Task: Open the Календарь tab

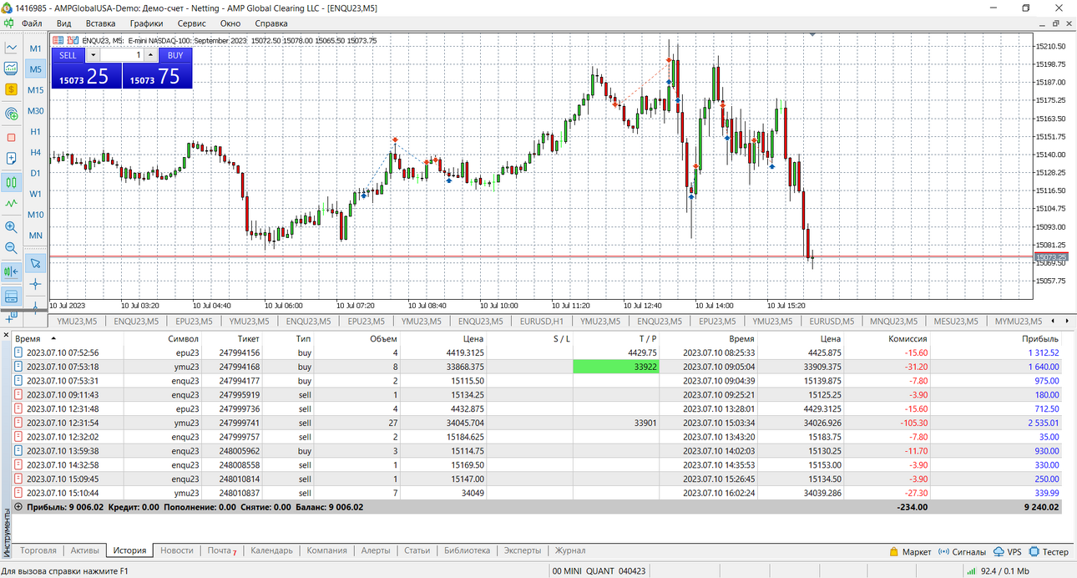Action: (271, 550)
